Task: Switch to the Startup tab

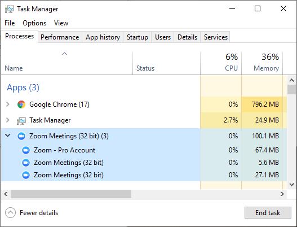Action: click(138, 37)
